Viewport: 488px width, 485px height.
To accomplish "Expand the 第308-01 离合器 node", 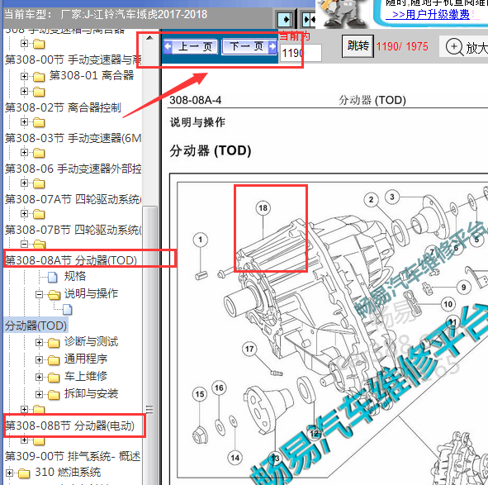I will (25, 76).
